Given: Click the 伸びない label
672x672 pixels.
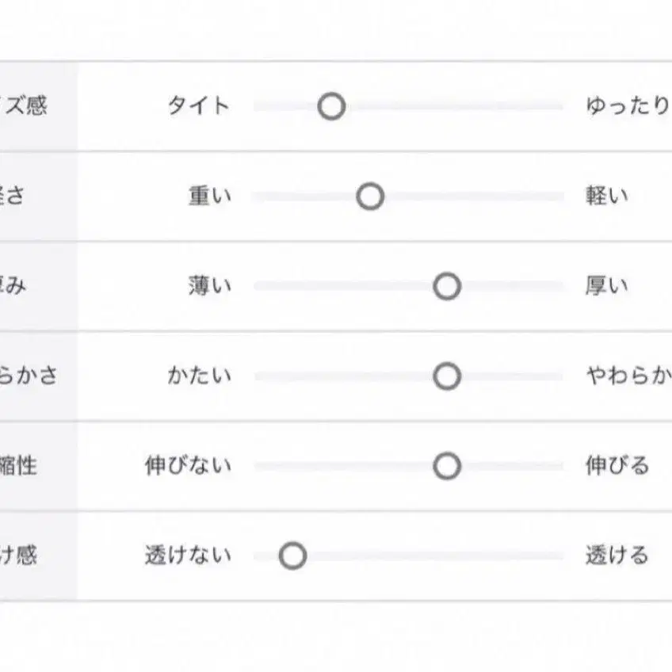Looking at the screenshot, I should [x=189, y=466].
